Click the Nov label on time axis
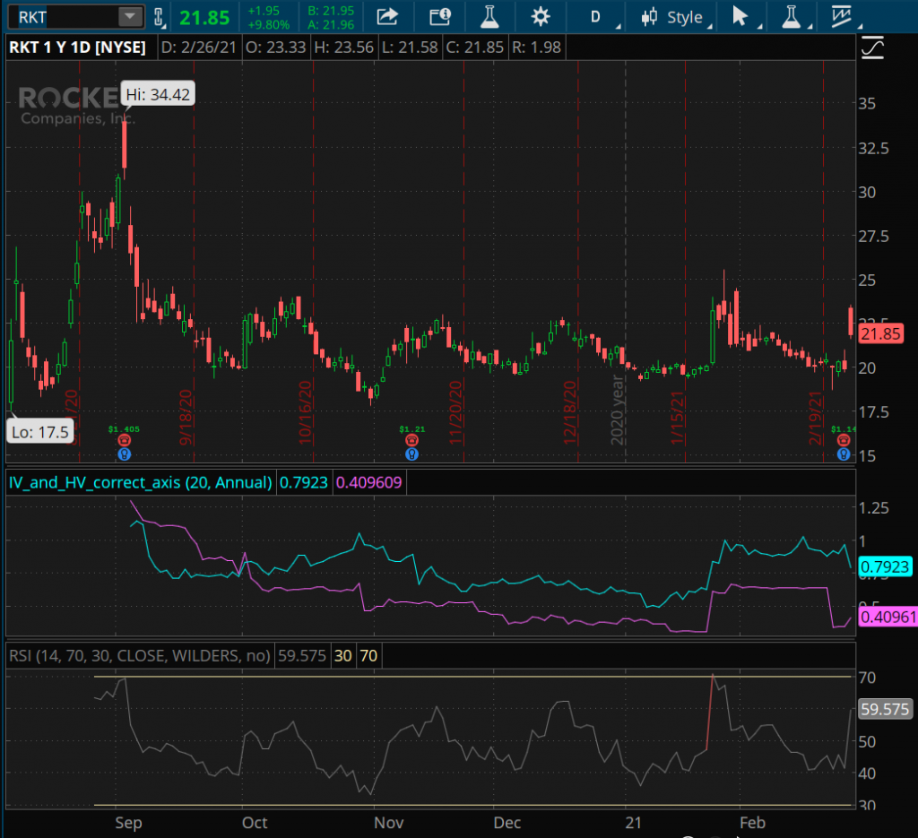Screen dimensions: 918x838 coord(389,822)
